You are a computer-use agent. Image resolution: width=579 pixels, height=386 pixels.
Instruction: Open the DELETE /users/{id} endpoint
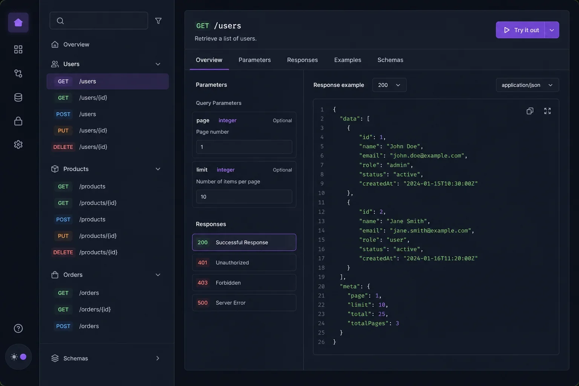107,147
